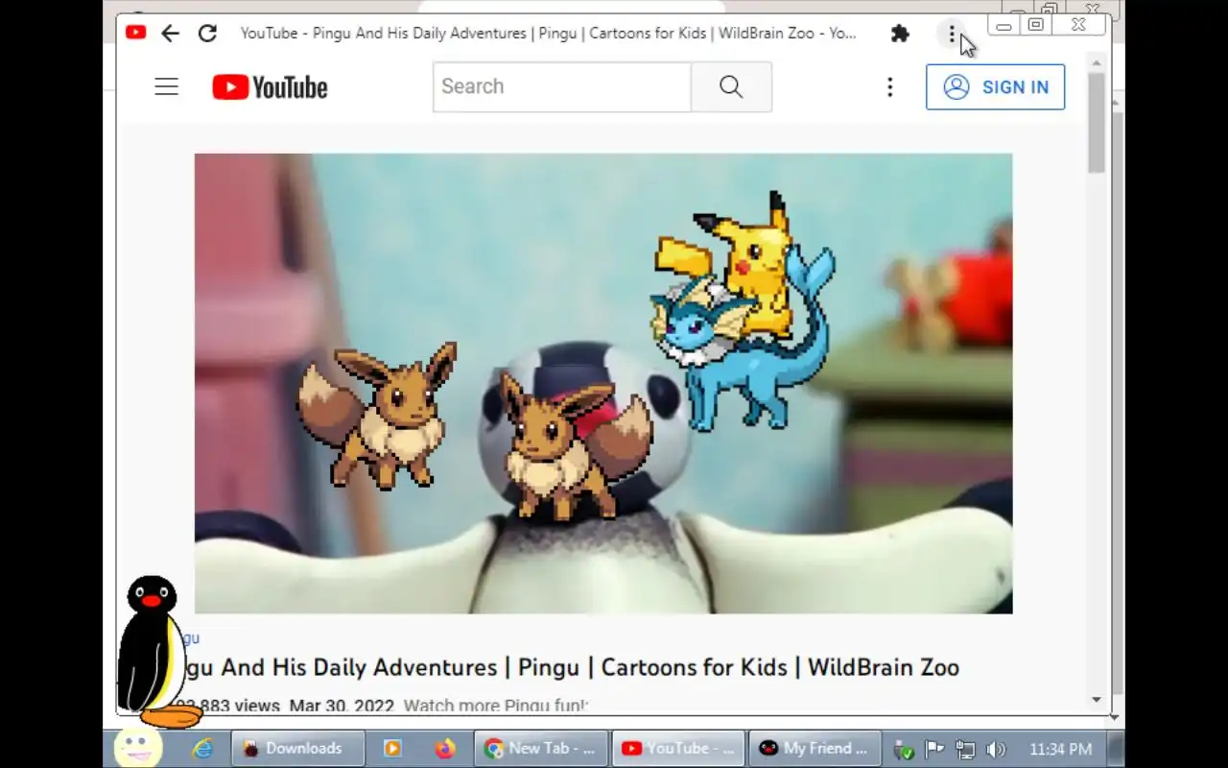Click the scrollbar up arrow
Viewport: 1228px width, 768px height.
(1097, 62)
